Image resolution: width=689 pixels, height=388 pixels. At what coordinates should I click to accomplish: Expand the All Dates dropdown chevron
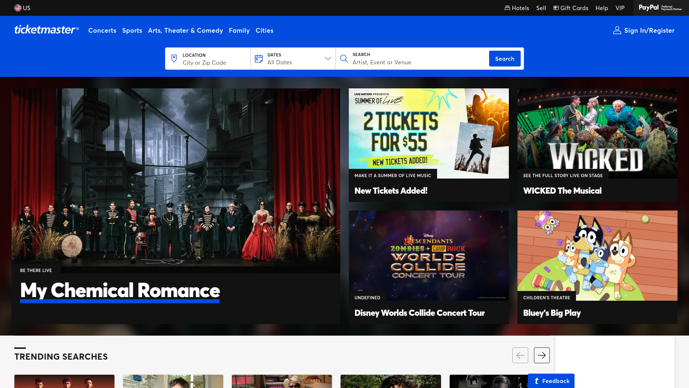328,59
